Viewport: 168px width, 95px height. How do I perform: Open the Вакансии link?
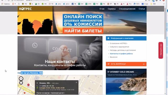click(114, 57)
